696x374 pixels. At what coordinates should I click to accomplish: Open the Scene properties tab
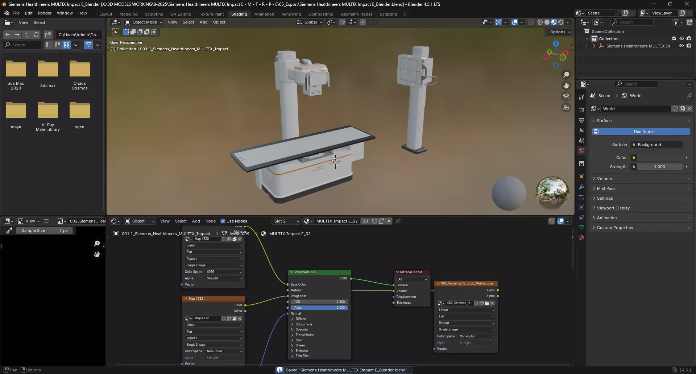pyautogui.click(x=581, y=140)
